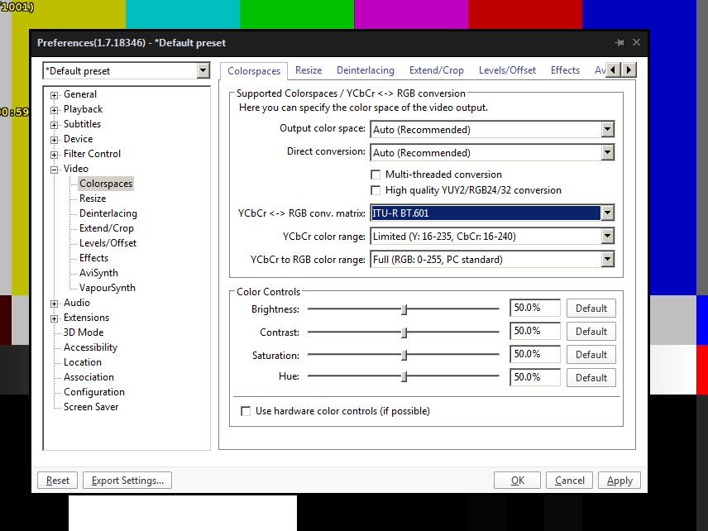Switch to the Levels/Offset tab
The width and height of the screenshot is (708, 531).
[x=507, y=70]
